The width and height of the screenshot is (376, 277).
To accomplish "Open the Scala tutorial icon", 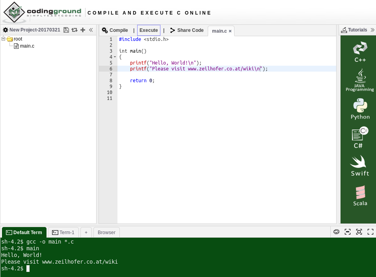I will [x=360, y=196].
